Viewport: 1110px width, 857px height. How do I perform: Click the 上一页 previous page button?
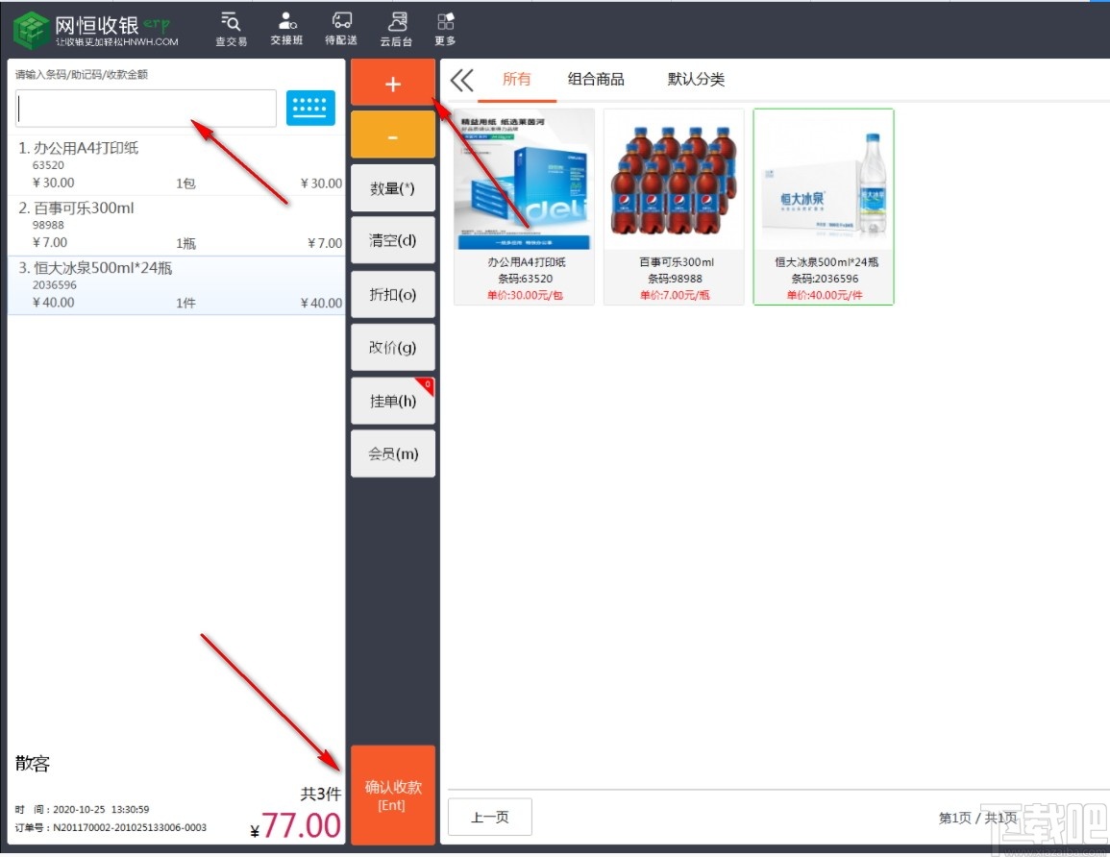pos(490,817)
